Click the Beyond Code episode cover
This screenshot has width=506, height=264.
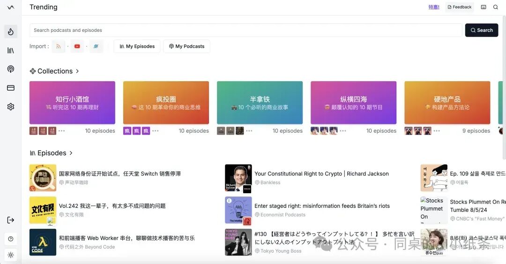43,242
